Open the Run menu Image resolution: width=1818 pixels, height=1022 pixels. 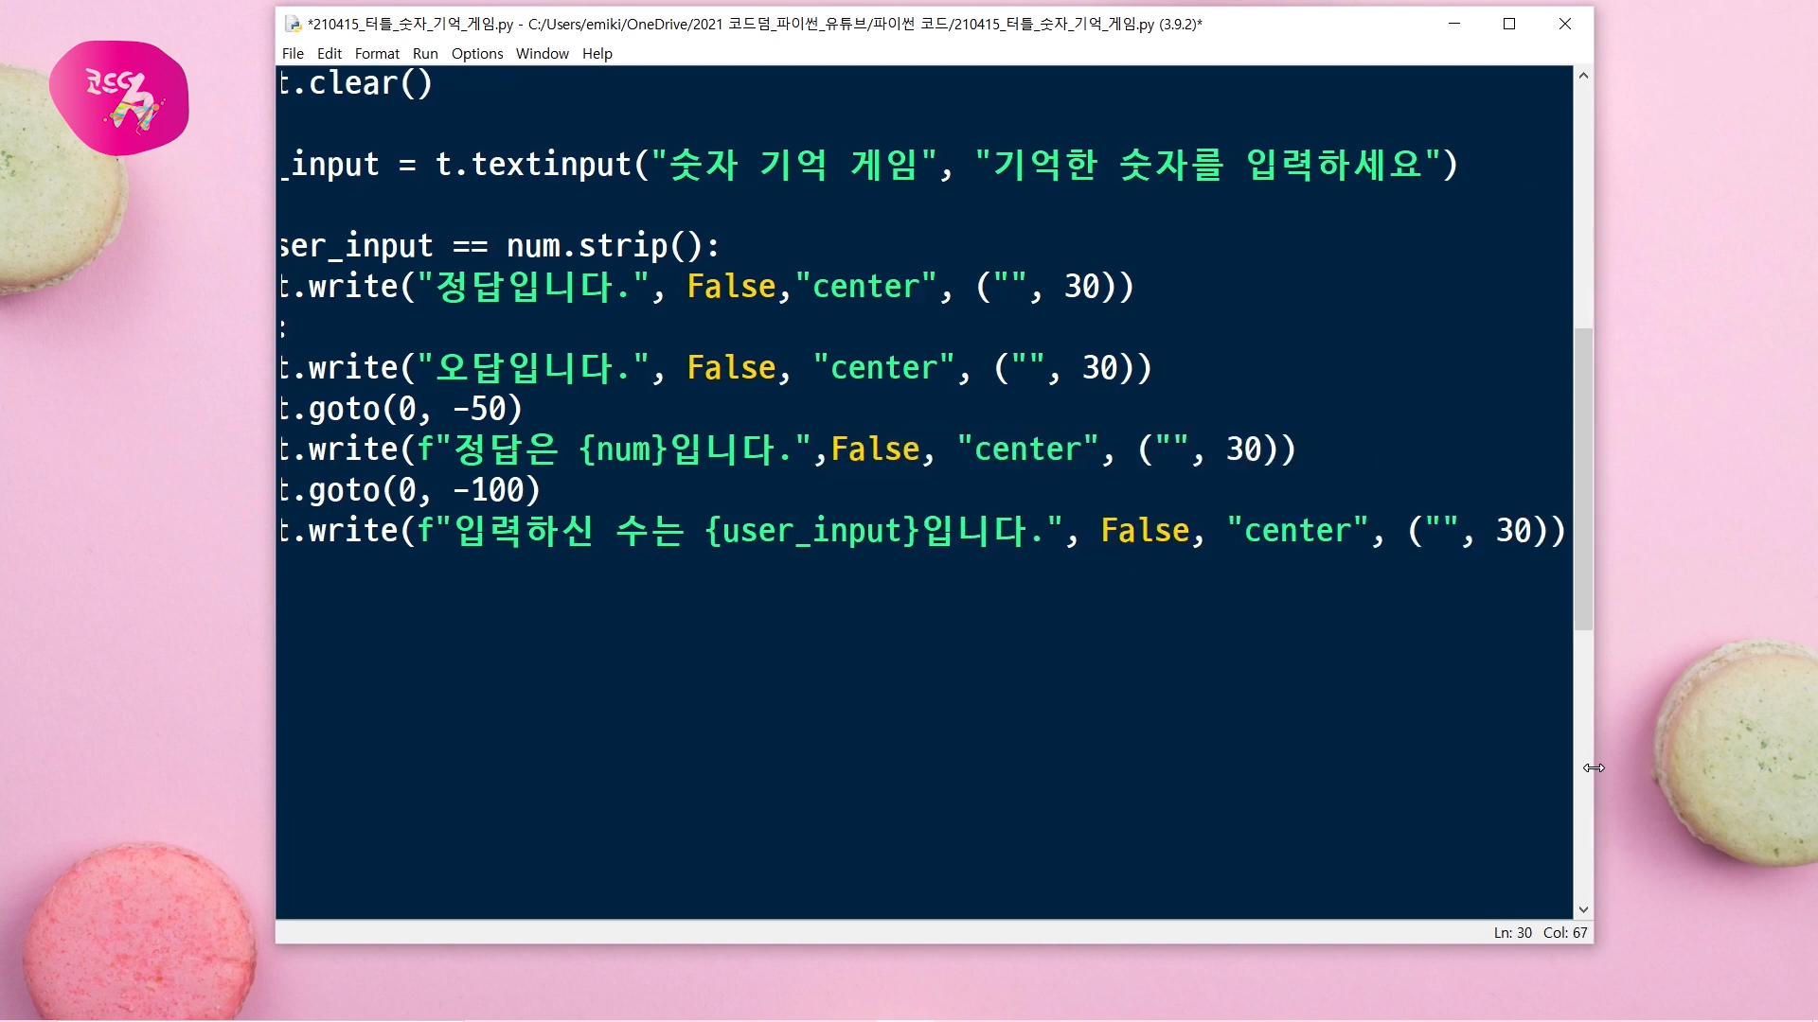(425, 54)
